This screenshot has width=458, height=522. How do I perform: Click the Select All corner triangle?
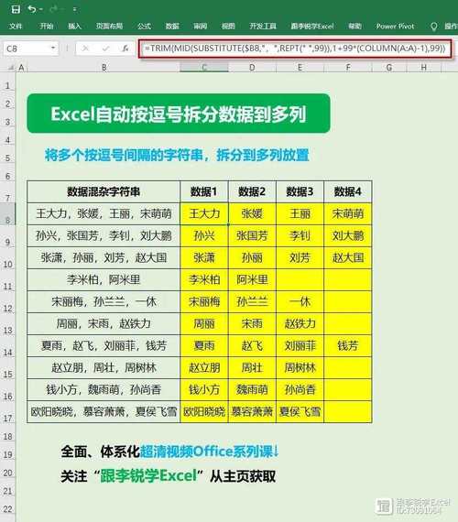pos(11,68)
